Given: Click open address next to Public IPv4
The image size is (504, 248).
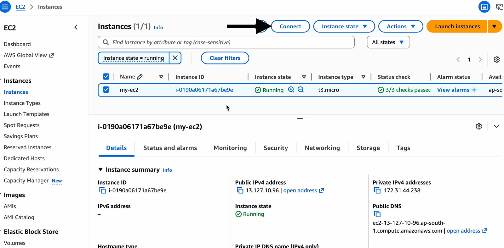Looking at the screenshot, I should click(x=303, y=190).
